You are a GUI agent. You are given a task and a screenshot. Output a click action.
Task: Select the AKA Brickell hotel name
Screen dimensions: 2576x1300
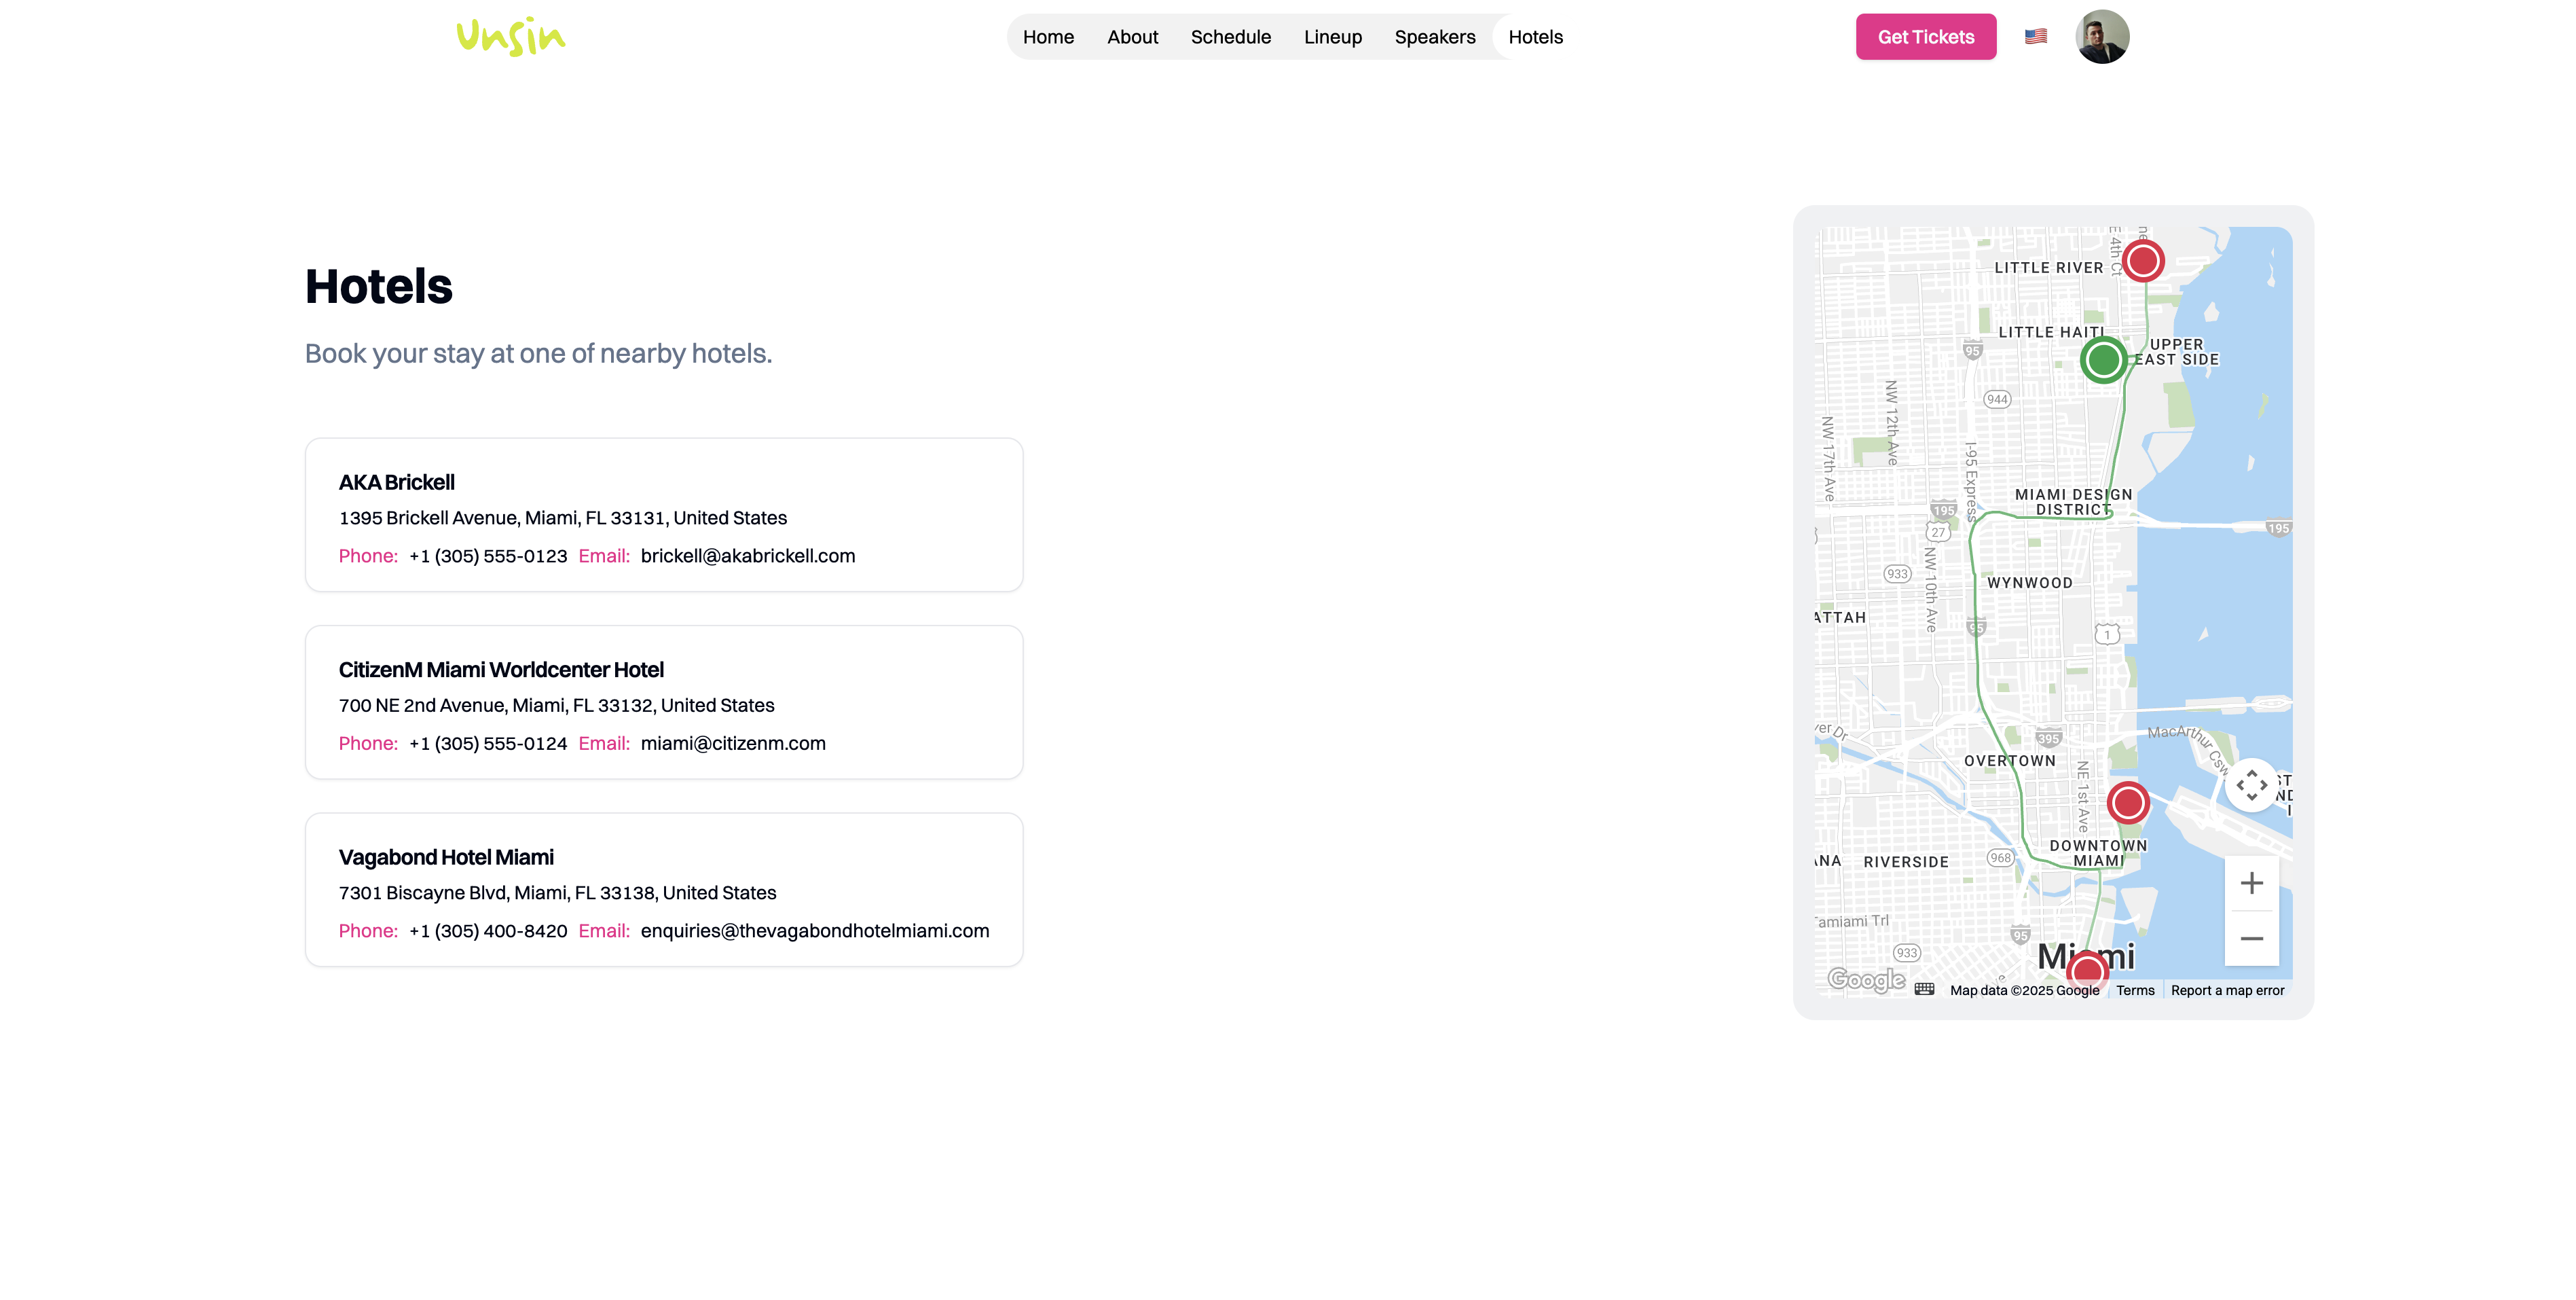tap(396, 482)
